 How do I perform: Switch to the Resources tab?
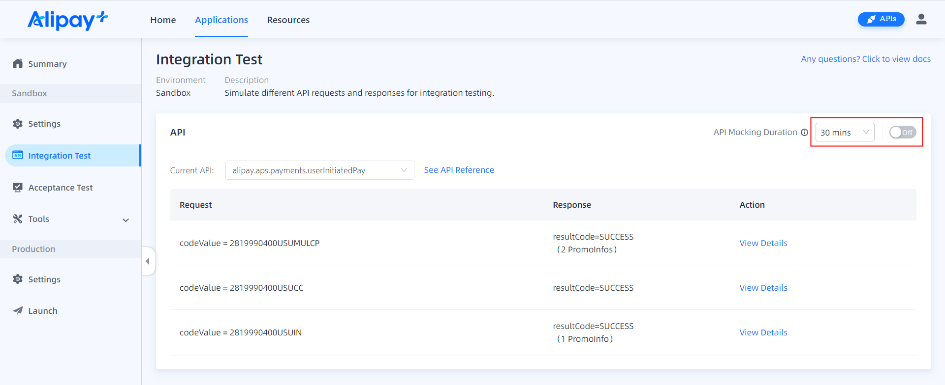click(x=288, y=20)
